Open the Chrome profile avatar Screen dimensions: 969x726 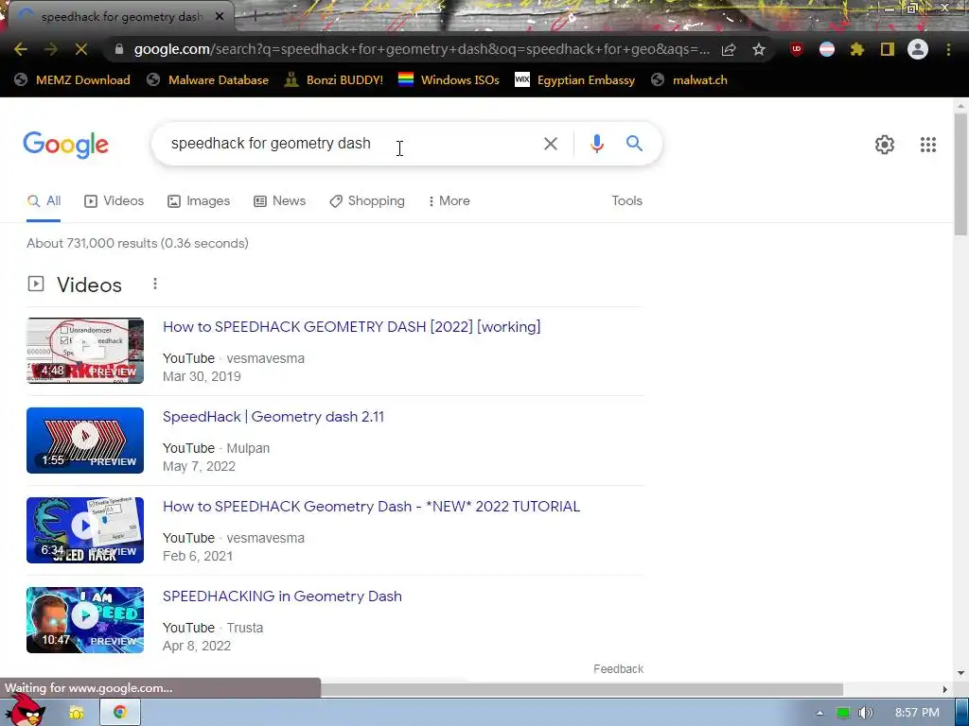pos(918,49)
